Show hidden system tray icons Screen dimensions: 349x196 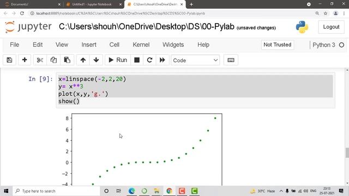pos(281,191)
